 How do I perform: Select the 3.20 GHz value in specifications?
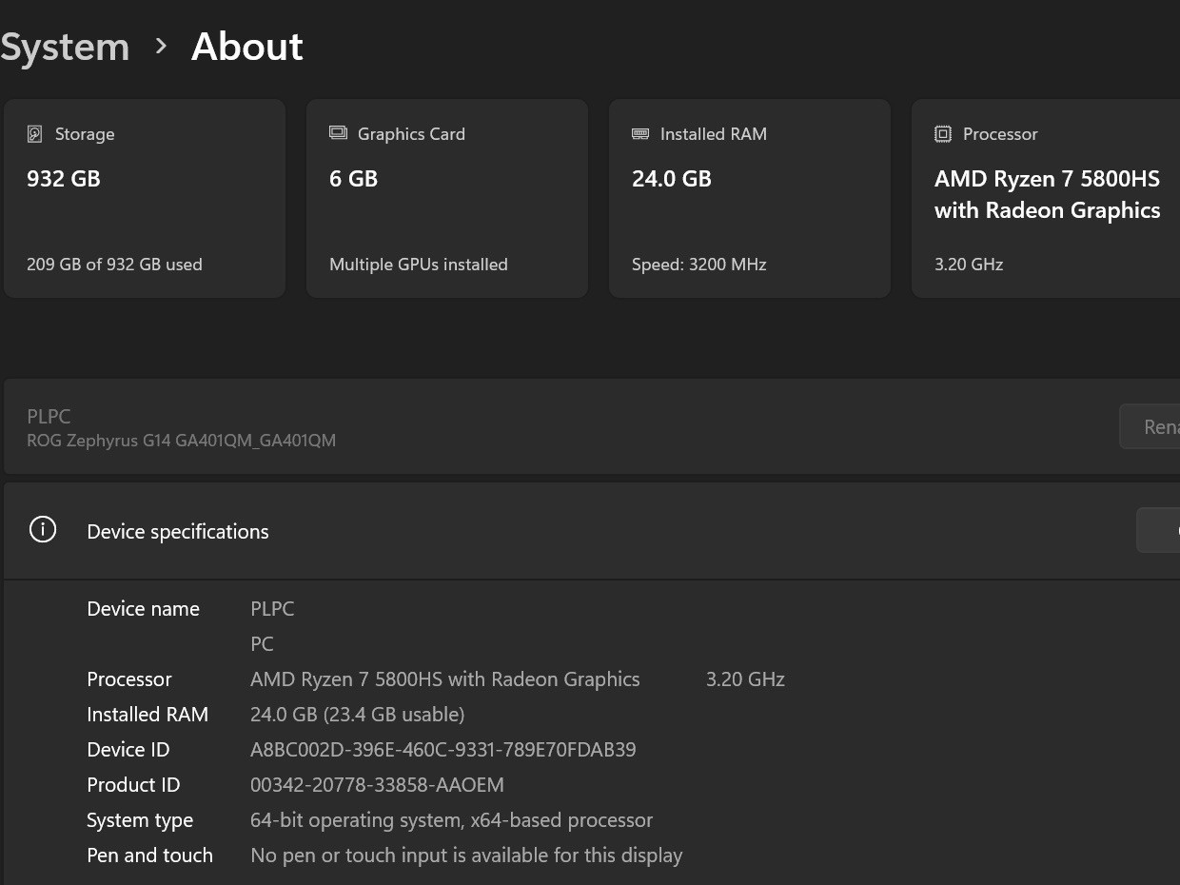(x=745, y=679)
